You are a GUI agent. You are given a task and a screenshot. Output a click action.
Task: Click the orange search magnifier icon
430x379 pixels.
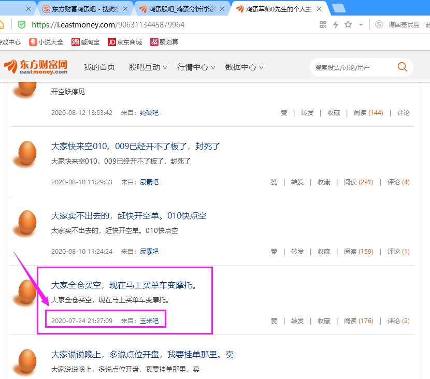tap(403, 67)
